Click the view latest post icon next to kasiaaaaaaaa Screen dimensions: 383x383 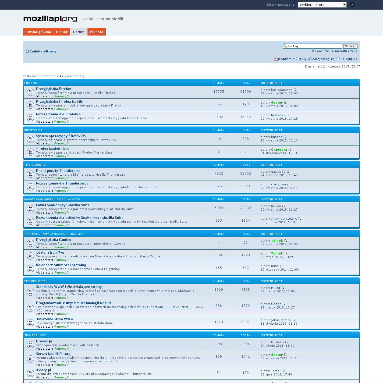point(295,90)
